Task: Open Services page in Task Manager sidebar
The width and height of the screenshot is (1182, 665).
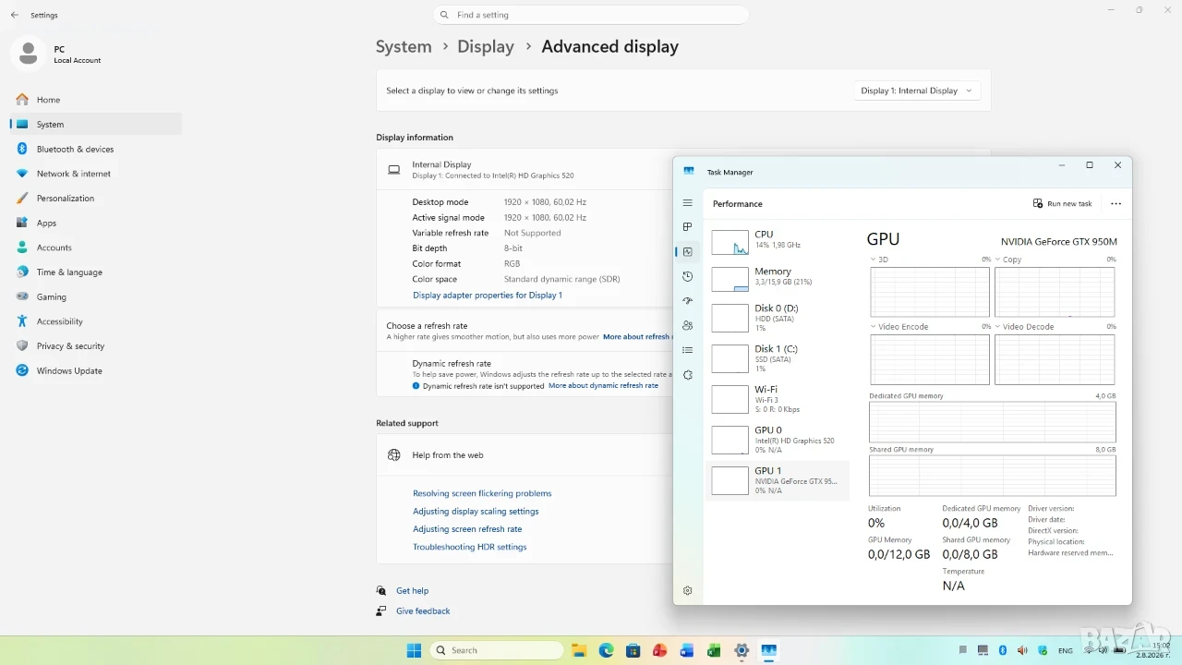Action: click(x=687, y=375)
